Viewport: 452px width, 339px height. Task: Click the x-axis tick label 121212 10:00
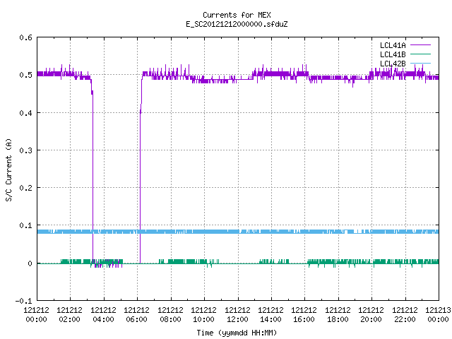coord(203,315)
